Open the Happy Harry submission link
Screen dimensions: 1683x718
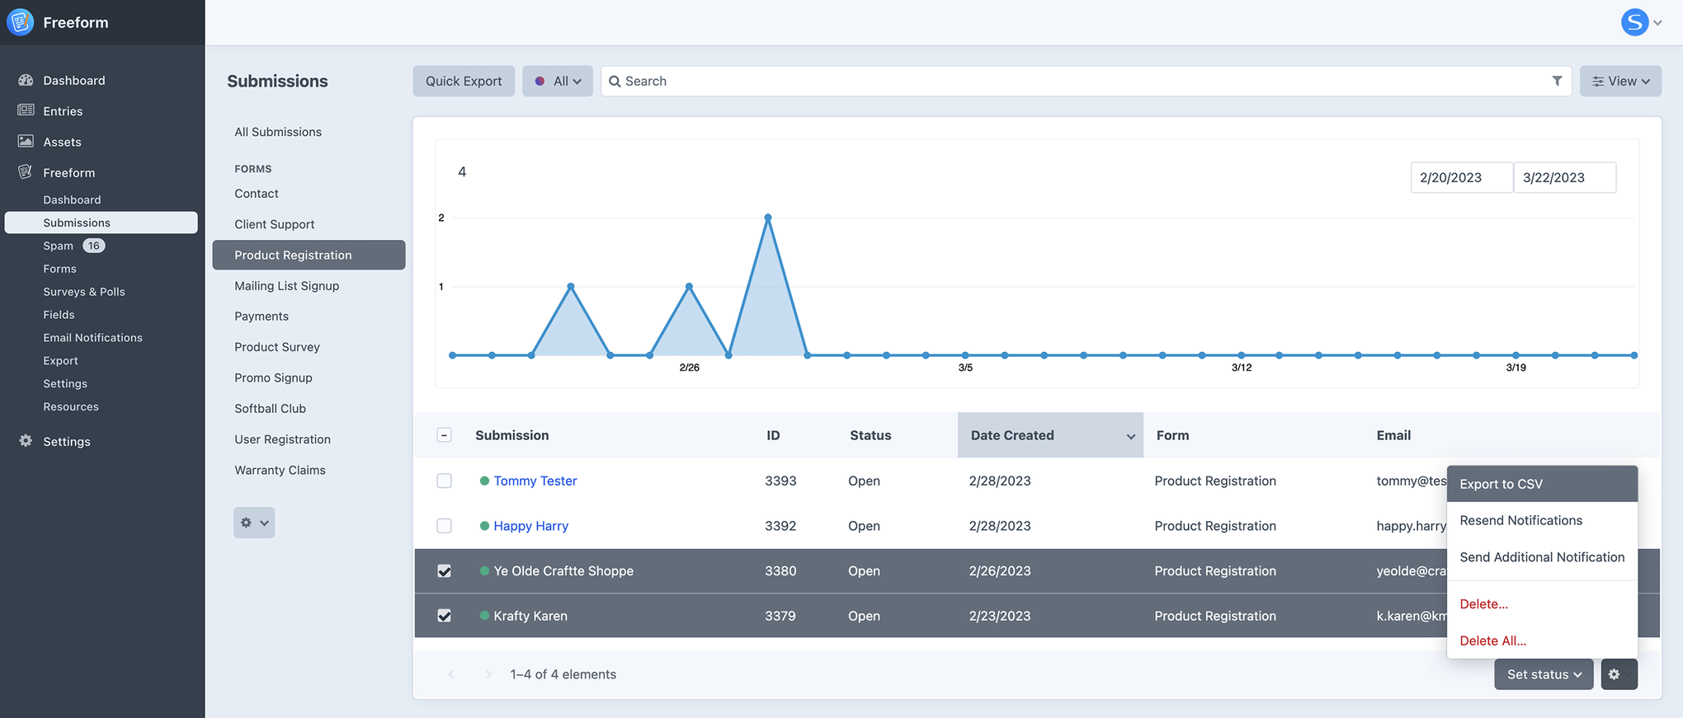[x=530, y=526]
